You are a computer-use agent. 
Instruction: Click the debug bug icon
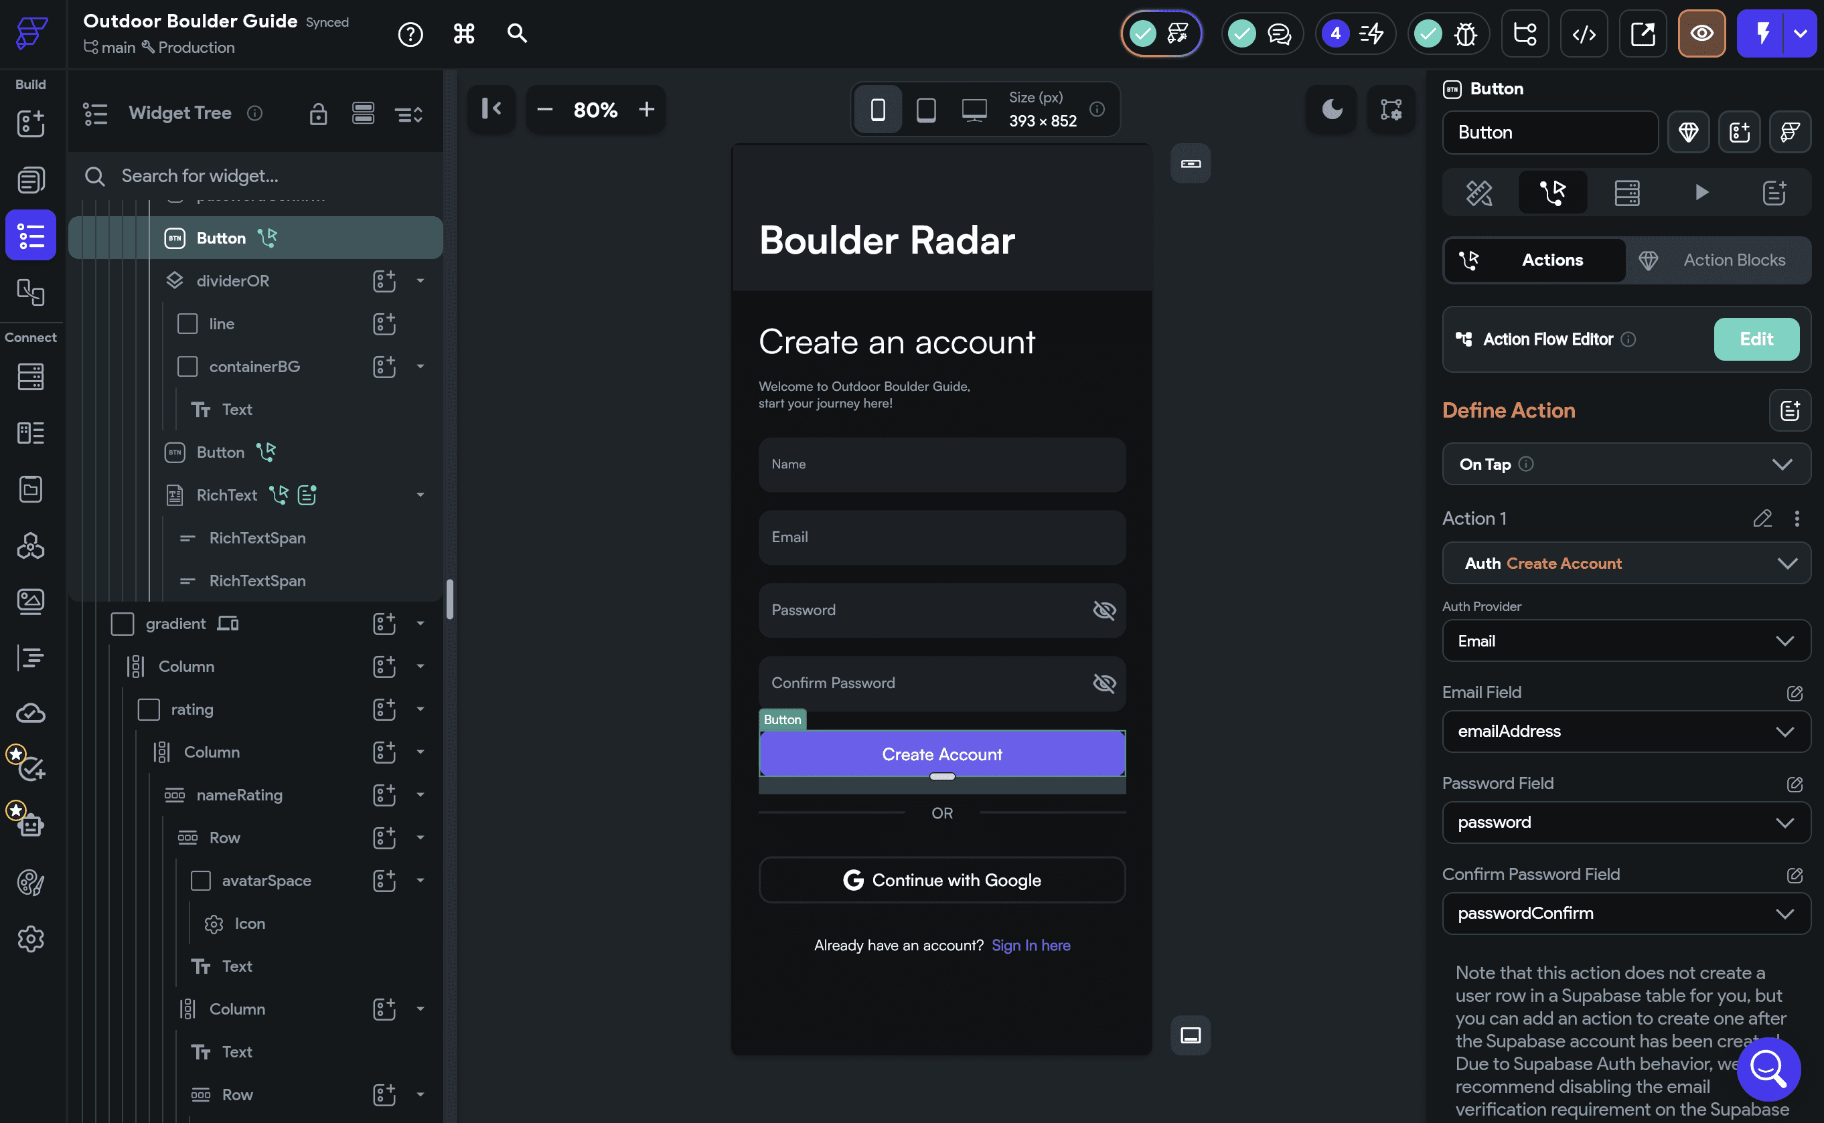point(1465,33)
